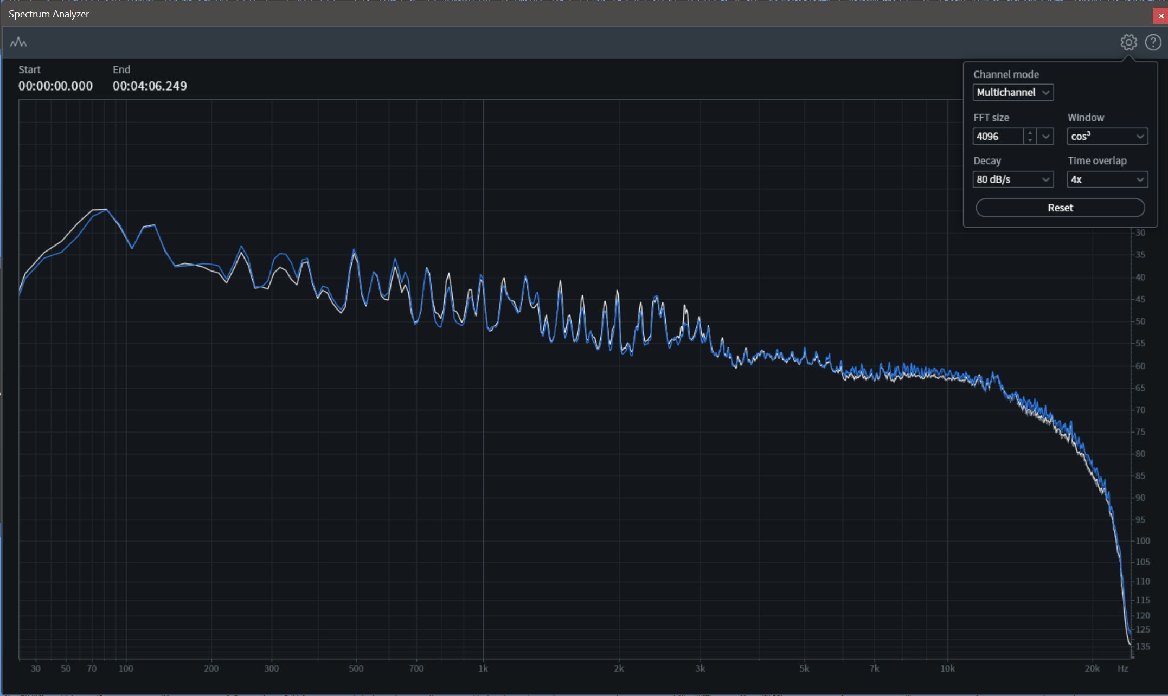Click the -60 label on level scale
This screenshot has height=696, width=1168.
tap(1140, 366)
